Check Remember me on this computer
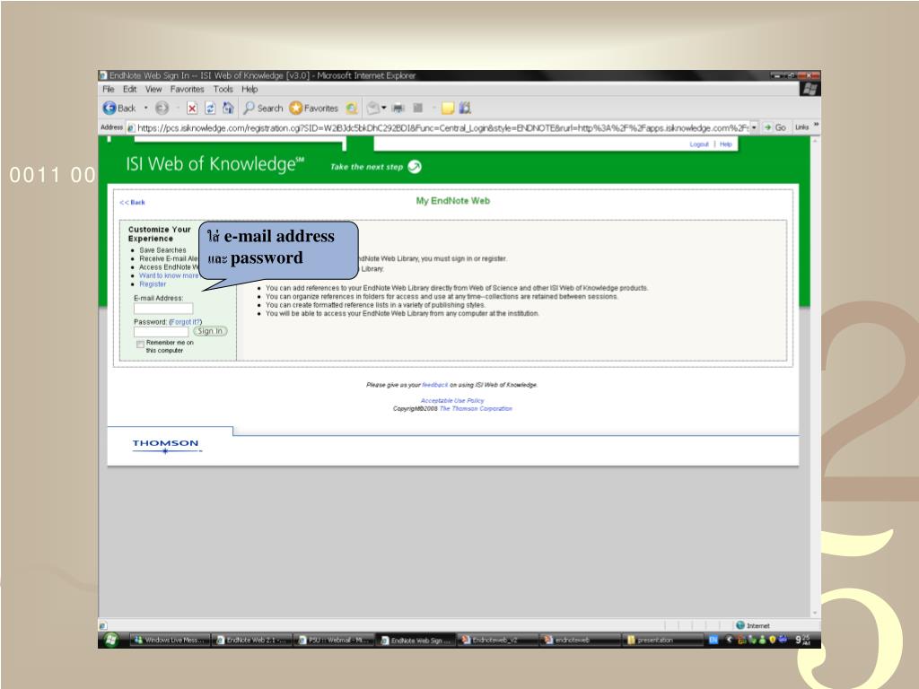Image resolution: width=919 pixels, height=689 pixels. (x=140, y=344)
